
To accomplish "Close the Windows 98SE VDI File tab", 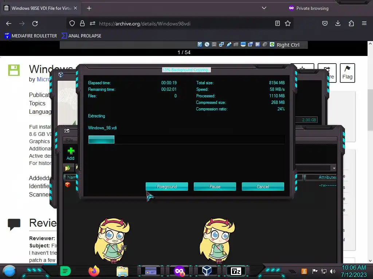I will click(x=75, y=8).
